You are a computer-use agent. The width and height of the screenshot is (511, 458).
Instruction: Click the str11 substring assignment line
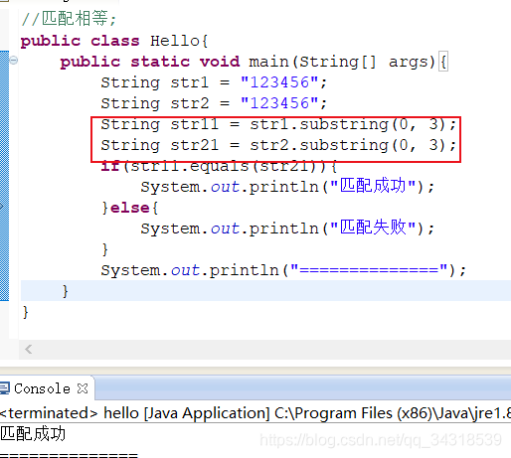[x=278, y=124]
